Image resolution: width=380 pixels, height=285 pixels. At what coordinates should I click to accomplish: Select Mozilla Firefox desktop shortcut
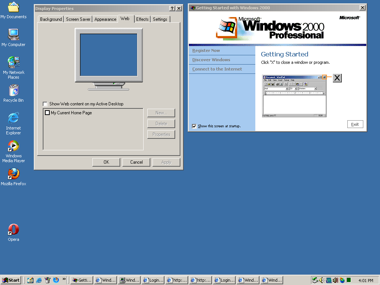pyautogui.click(x=13, y=174)
